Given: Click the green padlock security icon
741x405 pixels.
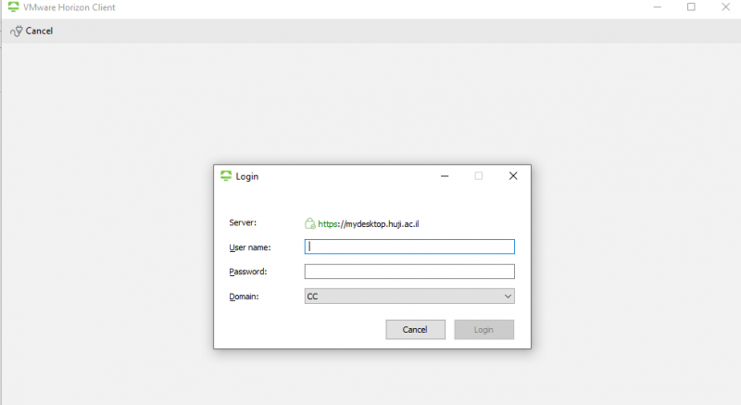Looking at the screenshot, I should [310, 223].
